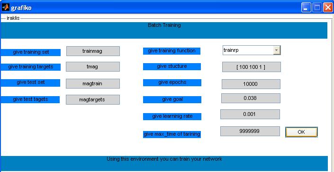The width and height of the screenshot is (334, 172).
Task: Click the OK button
Action: (301, 132)
